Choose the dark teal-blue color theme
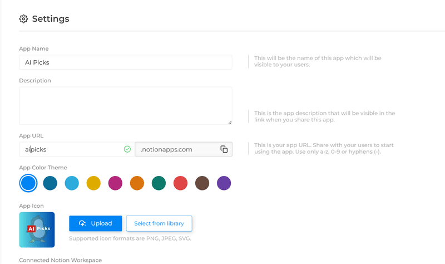Screen dimensions: 445x264 pyautogui.click(x=50, y=183)
